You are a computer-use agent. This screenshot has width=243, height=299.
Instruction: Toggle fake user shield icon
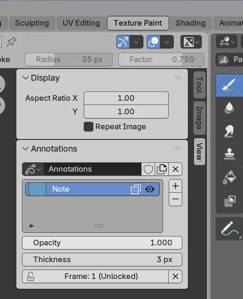point(148,169)
